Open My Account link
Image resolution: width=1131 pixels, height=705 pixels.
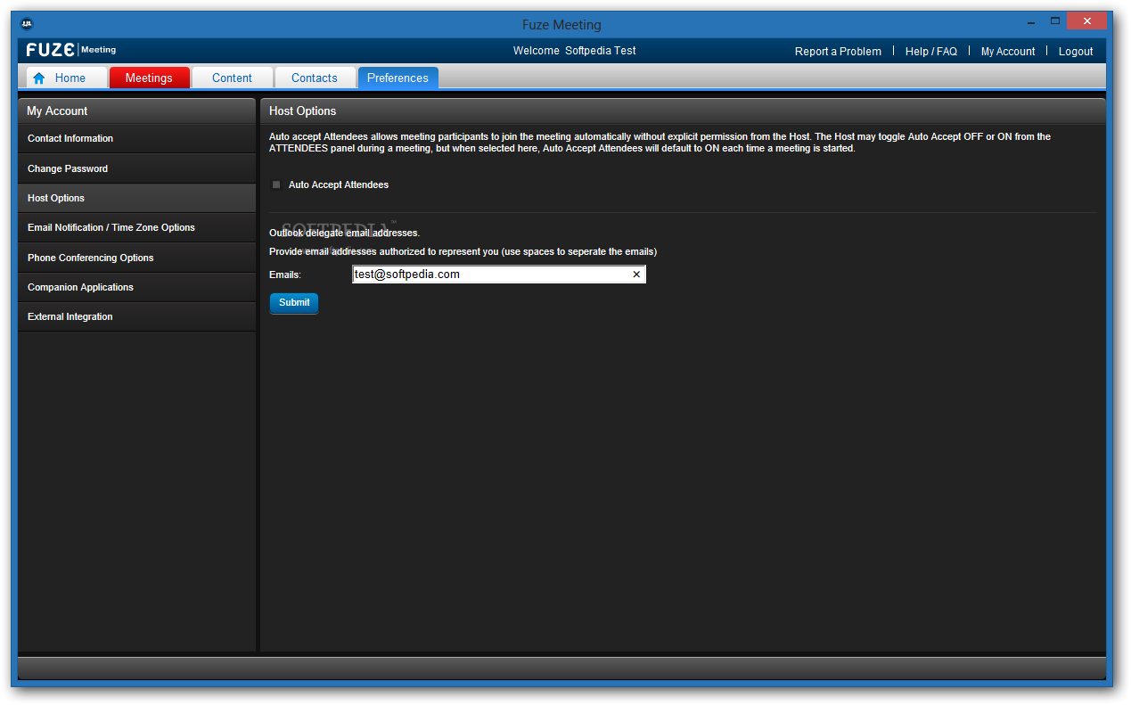[x=1008, y=52]
